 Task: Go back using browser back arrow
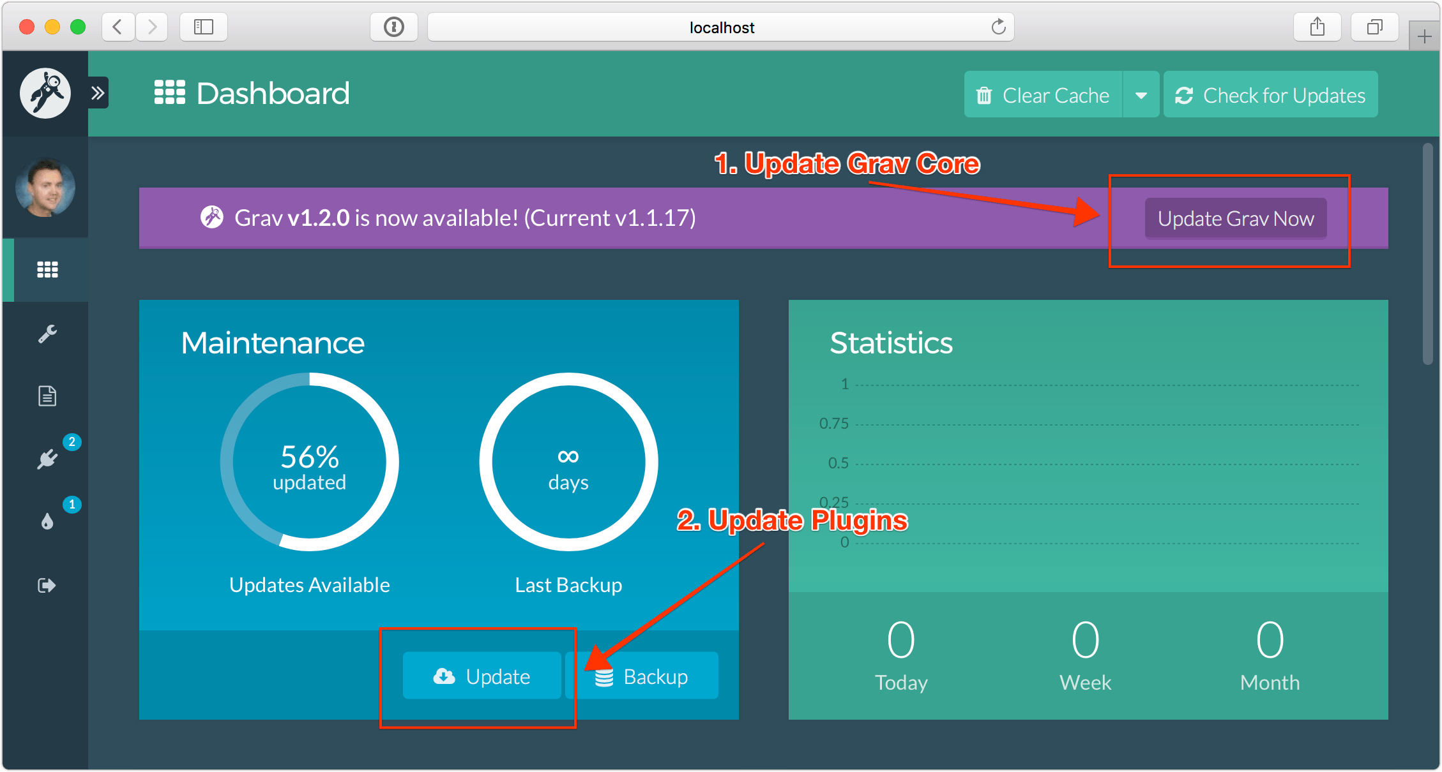tap(118, 27)
